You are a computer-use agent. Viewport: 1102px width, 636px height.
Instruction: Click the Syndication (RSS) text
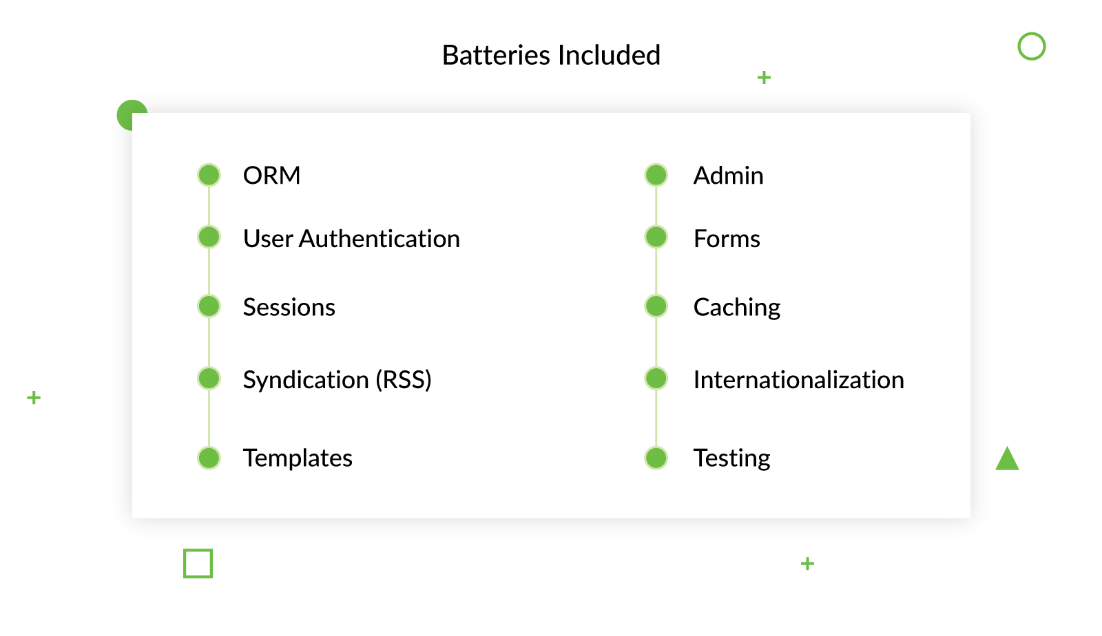point(337,380)
